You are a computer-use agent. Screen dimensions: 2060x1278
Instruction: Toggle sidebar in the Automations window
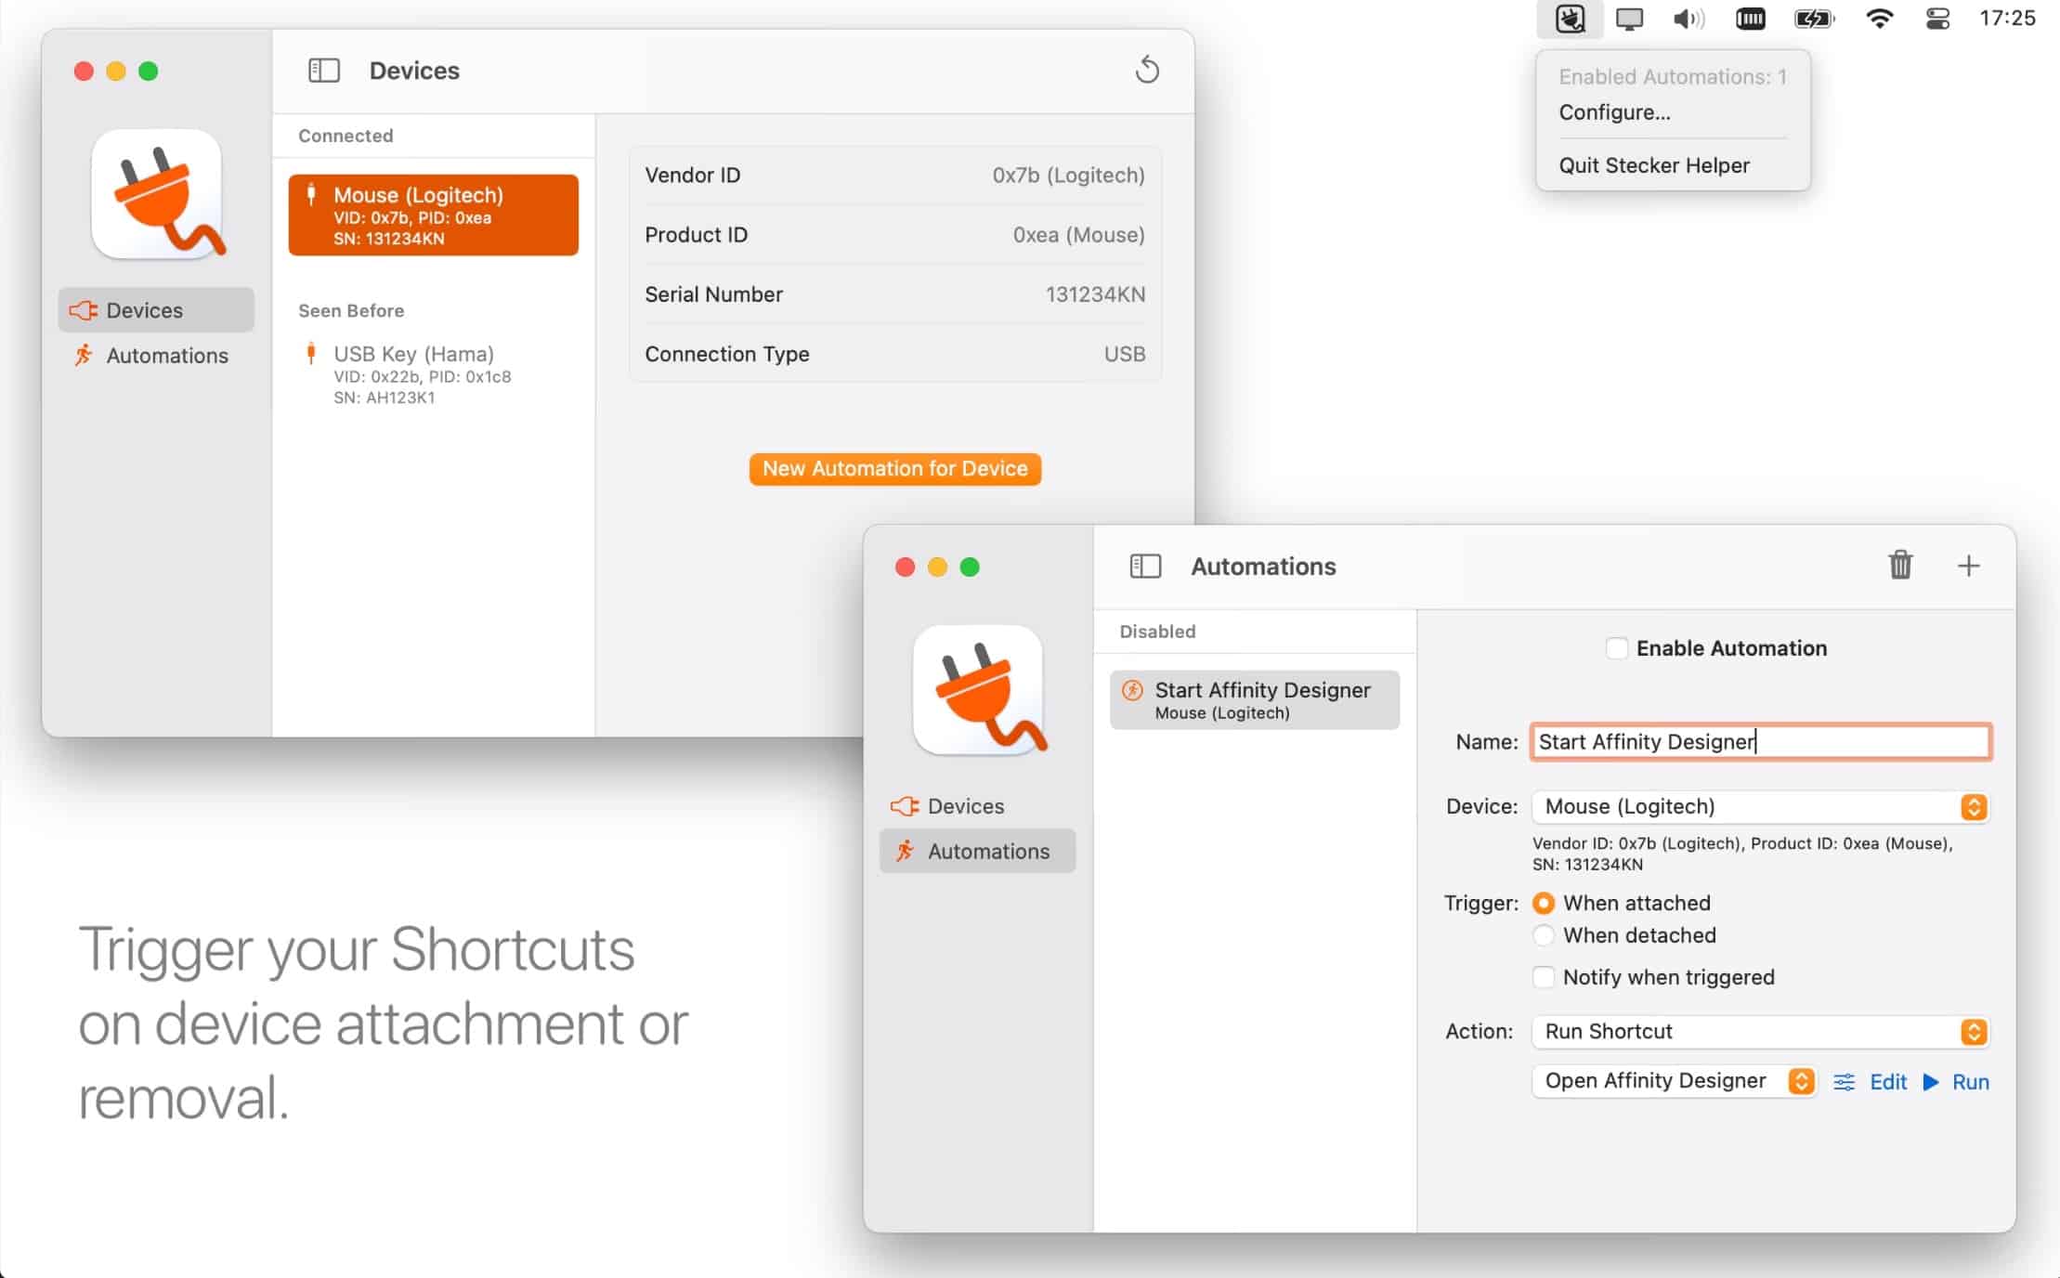click(x=1145, y=567)
